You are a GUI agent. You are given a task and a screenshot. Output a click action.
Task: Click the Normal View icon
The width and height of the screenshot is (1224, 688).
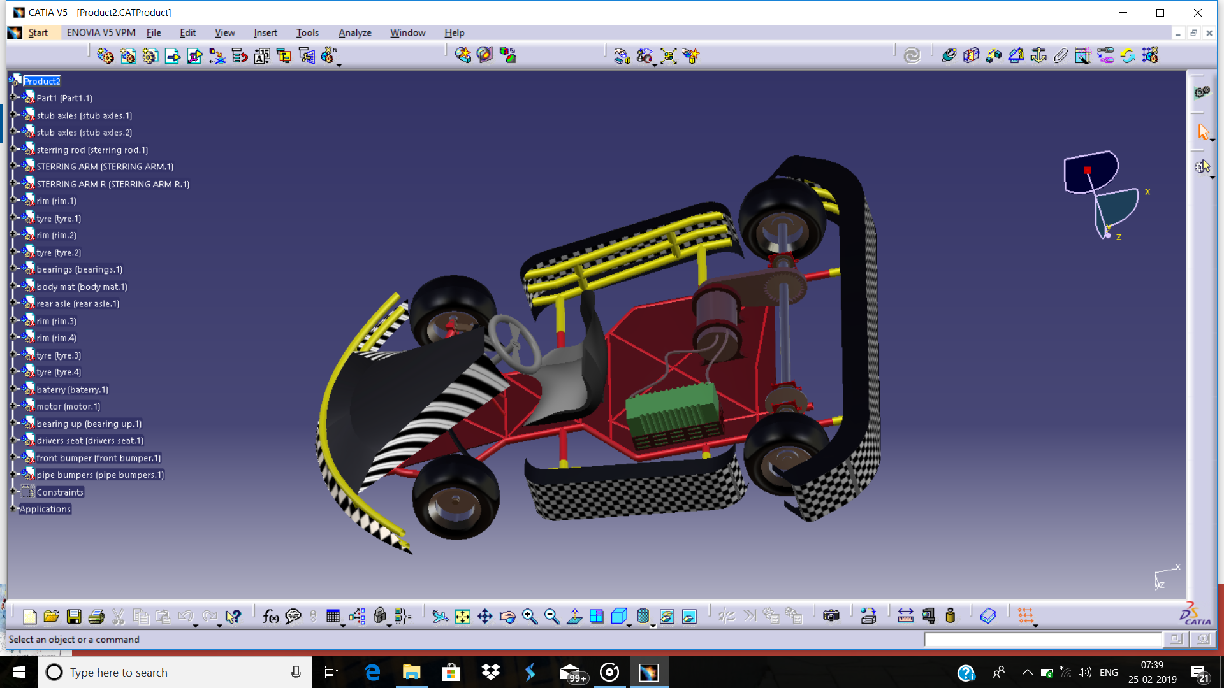coord(574,617)
